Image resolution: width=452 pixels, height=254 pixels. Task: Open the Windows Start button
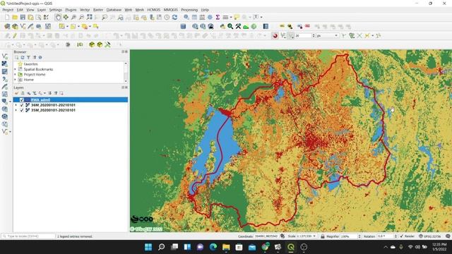(x=148, y=247)
